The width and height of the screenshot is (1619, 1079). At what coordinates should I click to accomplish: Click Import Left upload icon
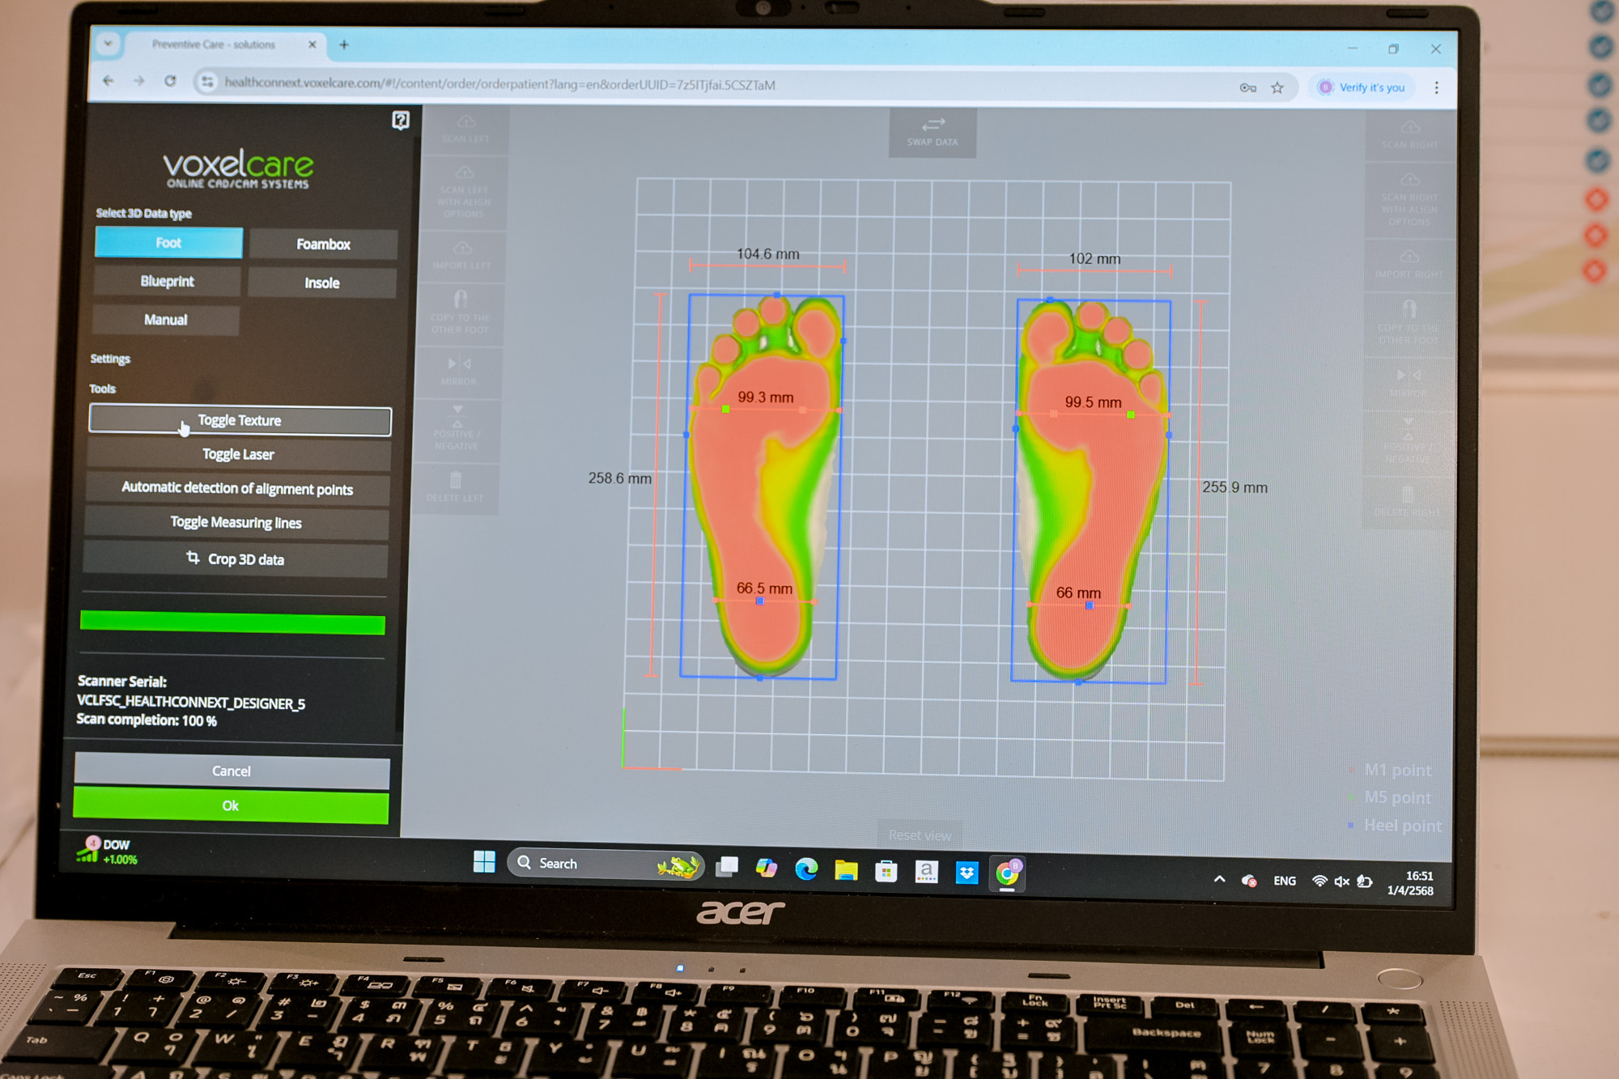point(462,248)
